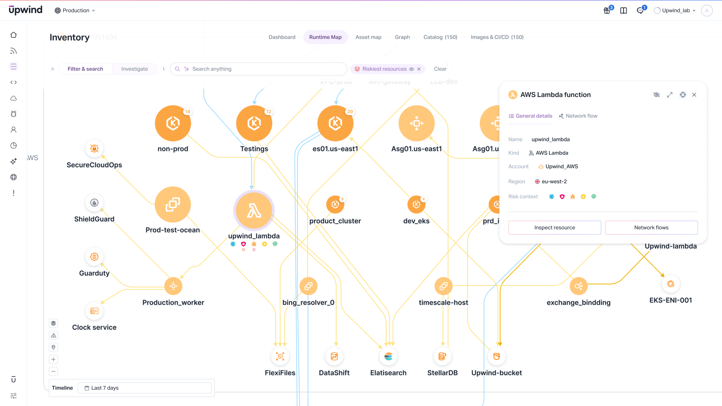Open the Network flow panel tab
Viewport: 722px width, 406px height.
pos(578,116)
